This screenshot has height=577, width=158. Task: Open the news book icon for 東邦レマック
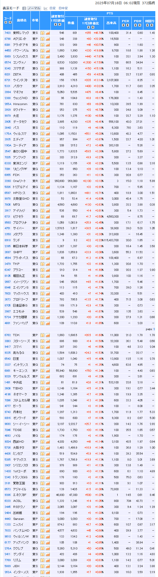pos(42,33)
